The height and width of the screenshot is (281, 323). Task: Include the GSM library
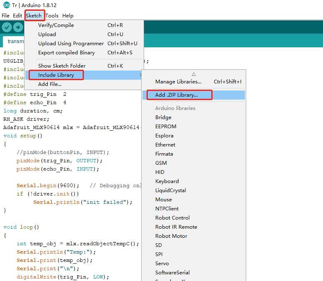coord(193,163)
